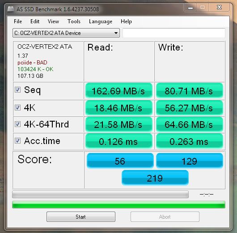
Task: Click the 4K write result 56.27 MB/s
Action: (x=190, y=108)
